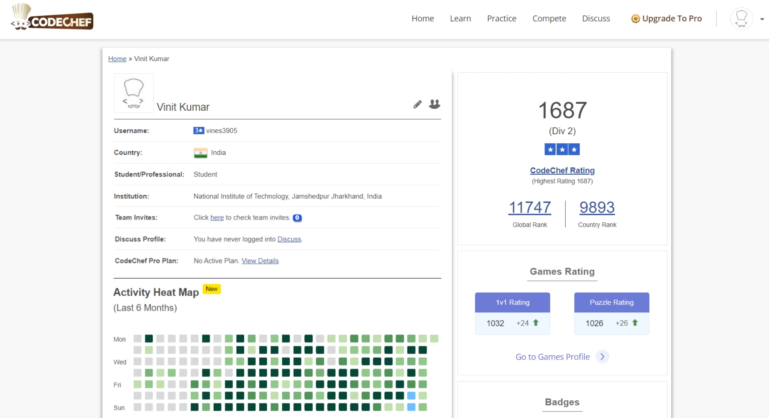The image size is (769, 418).
Task: Click the 3-star rating badge by username
Action: (199, 130)
